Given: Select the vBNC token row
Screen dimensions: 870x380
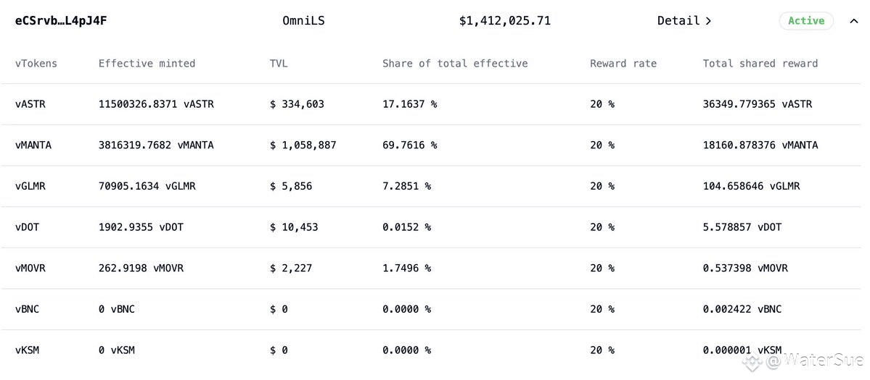Looking at the screenshot, I should (28, 309).
